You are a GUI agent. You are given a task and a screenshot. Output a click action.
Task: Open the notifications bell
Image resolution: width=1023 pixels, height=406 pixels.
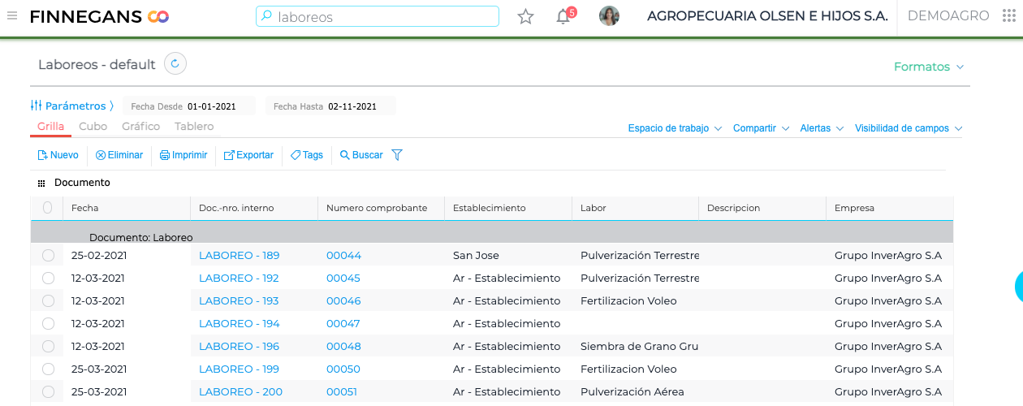coord(563,16)
